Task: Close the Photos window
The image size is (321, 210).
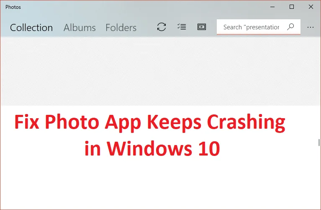Action: coord(311,7)
